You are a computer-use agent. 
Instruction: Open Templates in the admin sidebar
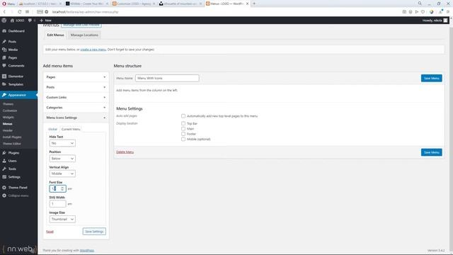pos(16,84)
